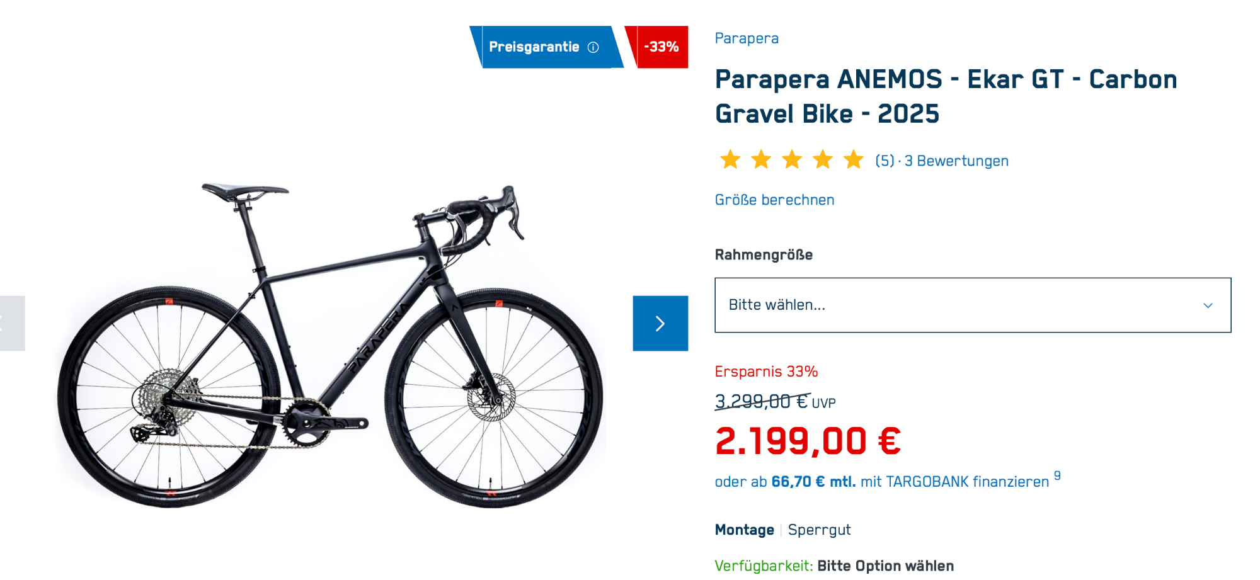Open the TARGOBANK financing offer link
The height and width of the screenshot is (580, 1260).
tap(881, 482)
